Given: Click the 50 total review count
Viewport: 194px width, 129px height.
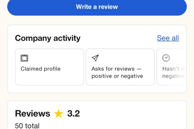Looking at the screenshot, I should 27,126.
